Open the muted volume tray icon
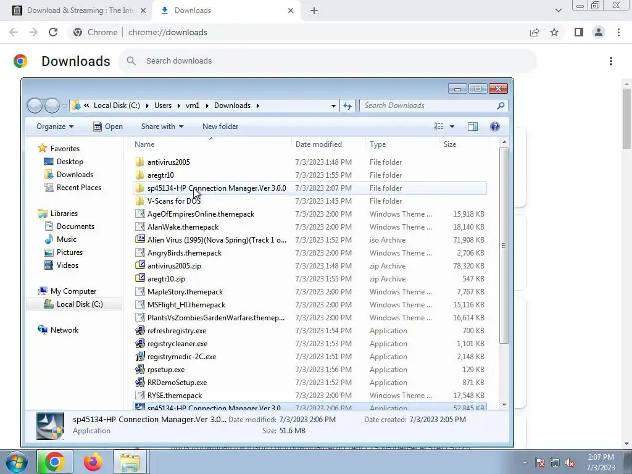The image size is (632, 474). pos(570,463)
